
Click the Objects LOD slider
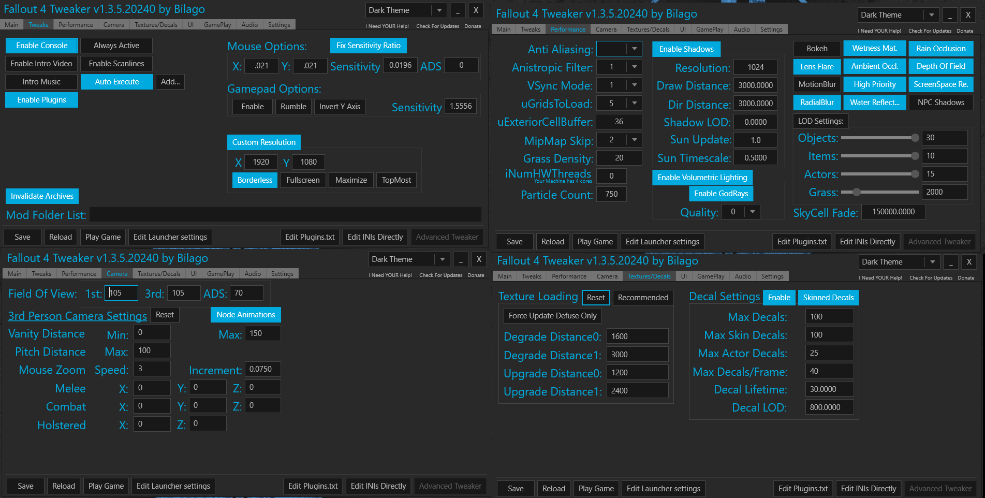coord(880,138)
